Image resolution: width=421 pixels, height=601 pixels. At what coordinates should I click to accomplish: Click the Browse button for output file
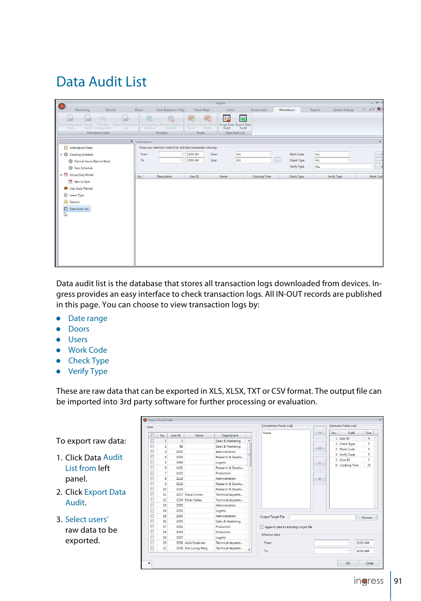pos(367,517)
